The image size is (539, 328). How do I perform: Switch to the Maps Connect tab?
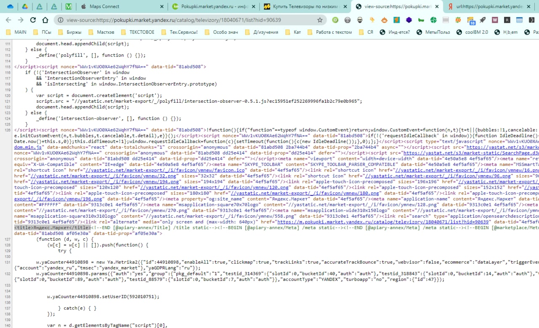[121, 7]
